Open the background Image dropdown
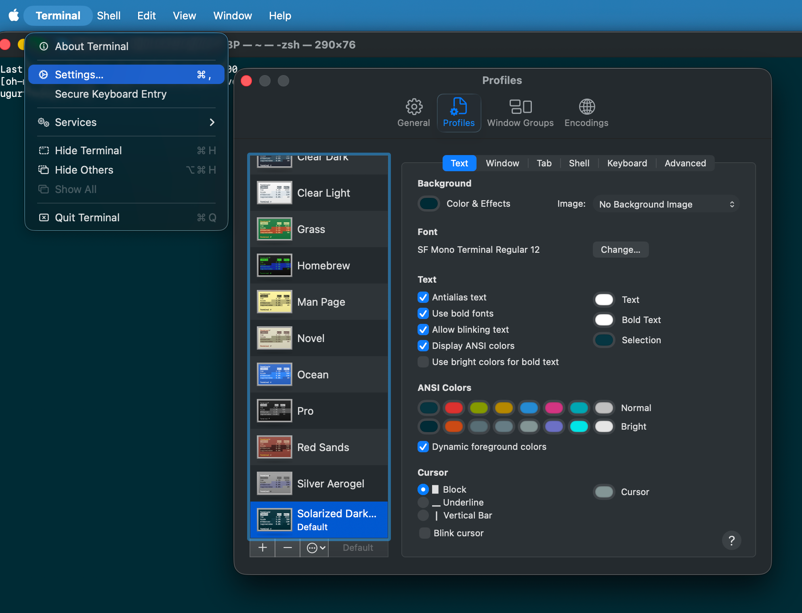 pyautogui.click(x=666, y=204)
